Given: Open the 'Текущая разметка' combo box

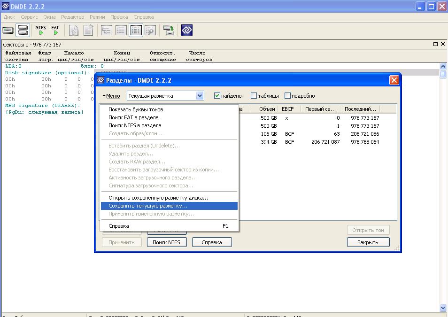Looking at the screenshot, I should (x=200, y=96).
